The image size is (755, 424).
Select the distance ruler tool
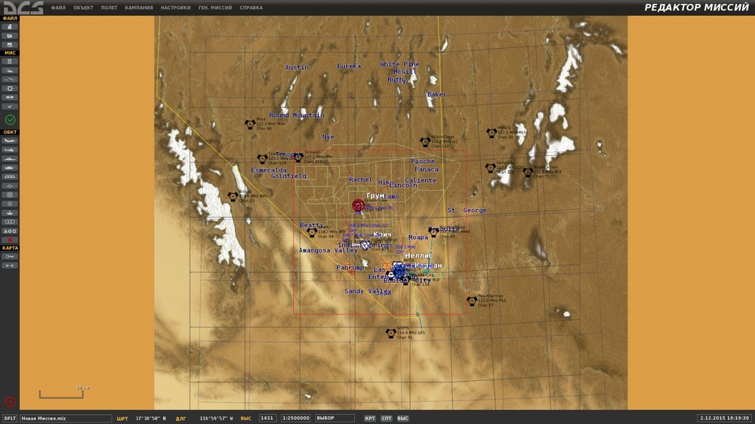[x=10, y=266]
